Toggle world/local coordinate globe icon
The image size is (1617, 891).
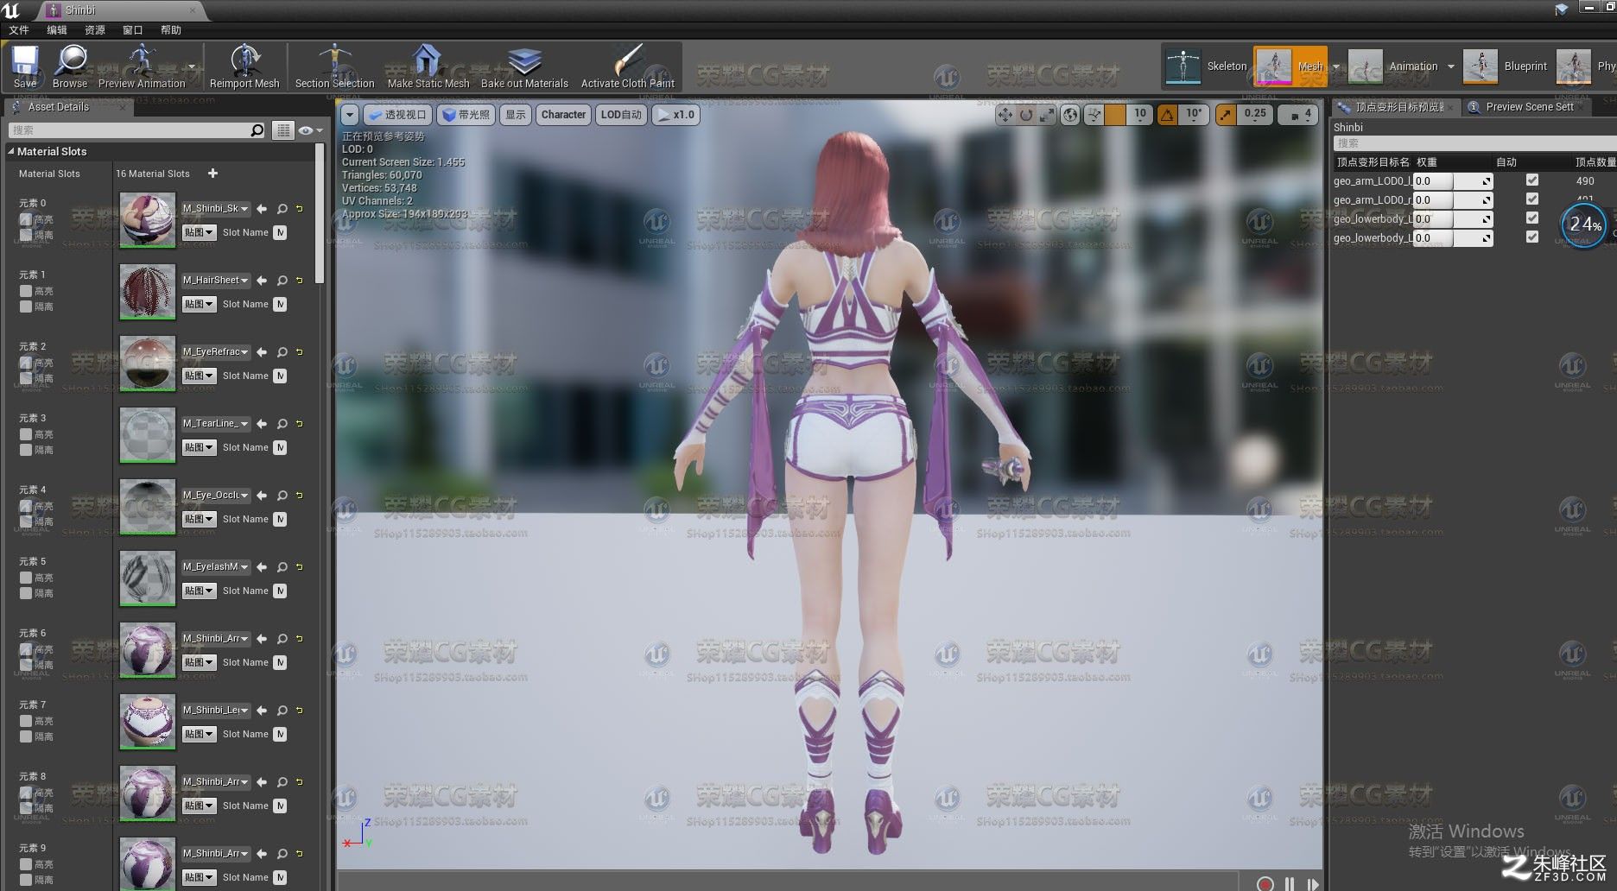[1070, 115]
